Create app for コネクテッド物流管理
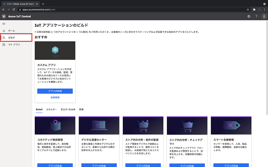The width and height of the screenshot is (268, 167). (55, 166)
